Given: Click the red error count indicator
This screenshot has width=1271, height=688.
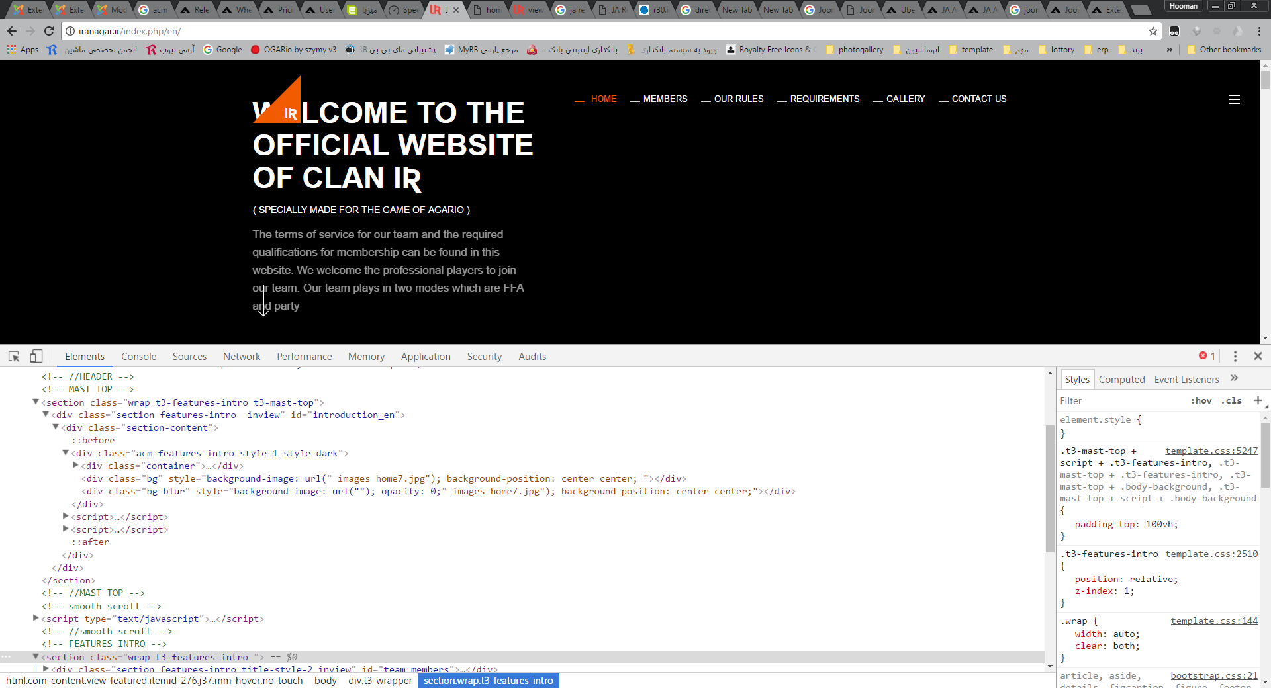Looking at the screenshot, I should pyautogui.click(x=1207, y=356).
